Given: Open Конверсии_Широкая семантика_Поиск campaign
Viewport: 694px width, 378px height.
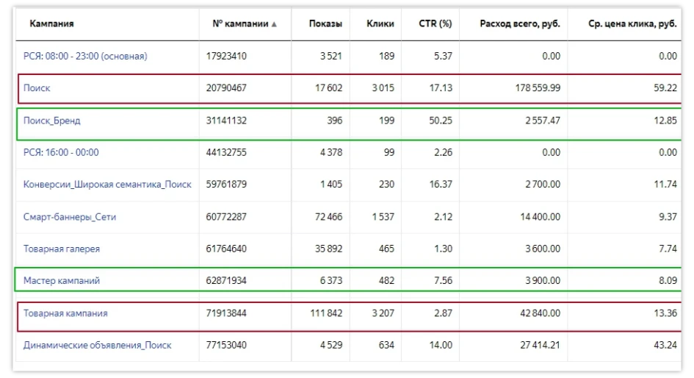Looking at the screenshot, I should 107,185.
